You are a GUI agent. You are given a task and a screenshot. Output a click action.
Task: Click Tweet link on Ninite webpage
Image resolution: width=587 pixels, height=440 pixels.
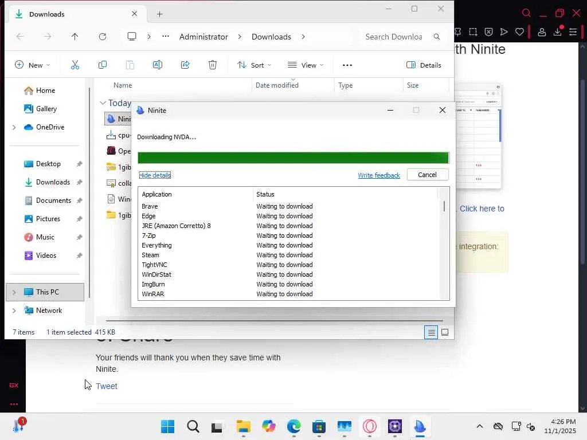tap(107, 386)
